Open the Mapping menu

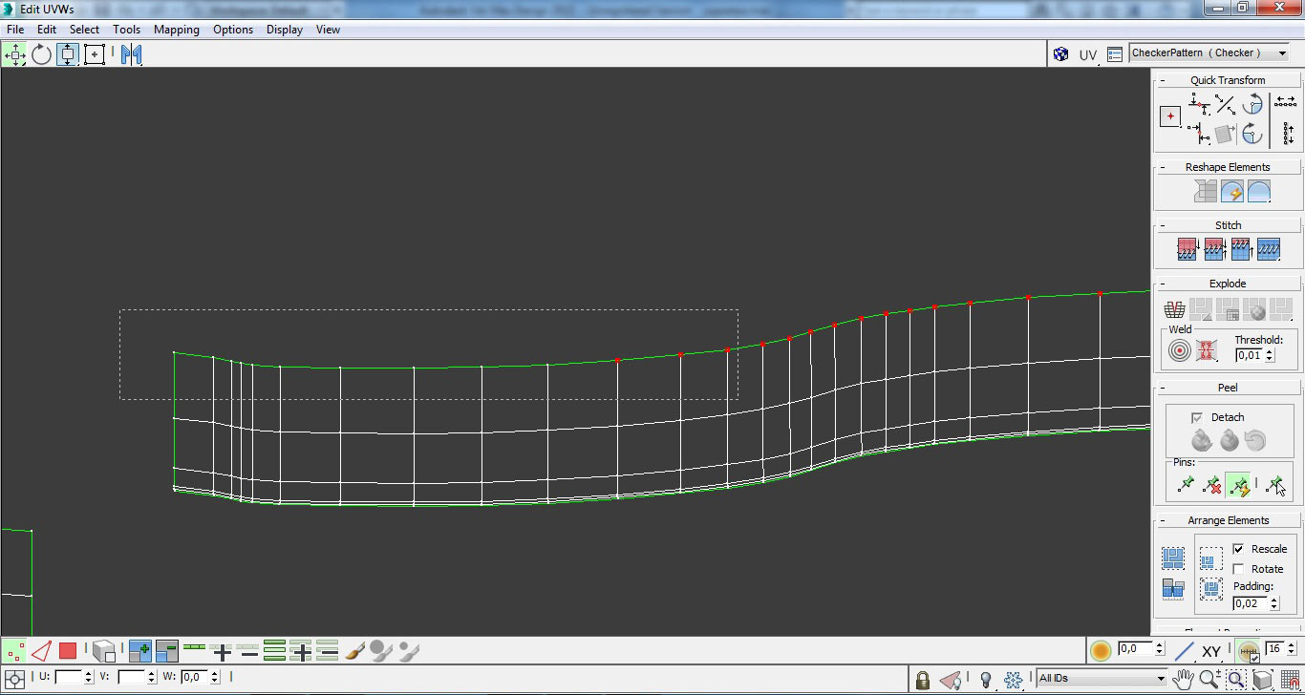[177, 30]
